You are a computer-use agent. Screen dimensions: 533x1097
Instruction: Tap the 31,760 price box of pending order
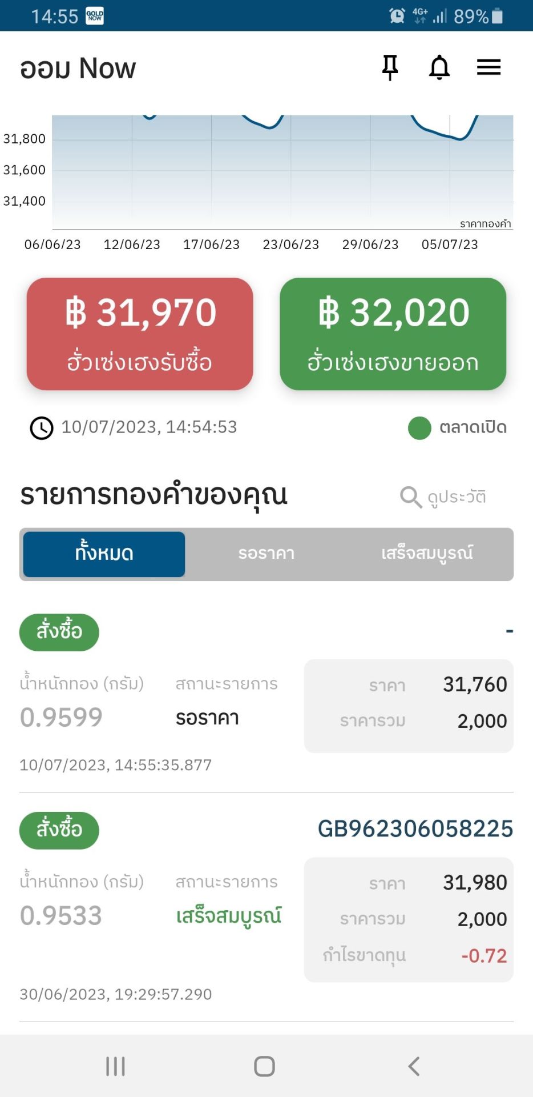tap(409, 705)
